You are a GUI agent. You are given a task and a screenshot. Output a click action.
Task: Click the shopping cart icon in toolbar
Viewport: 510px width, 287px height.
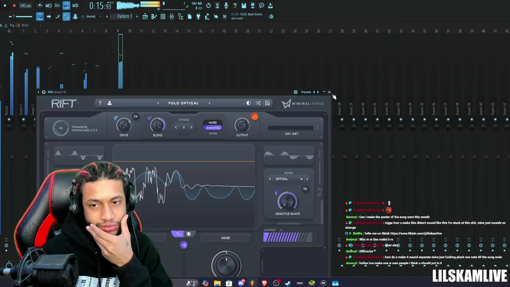point(224,16)
